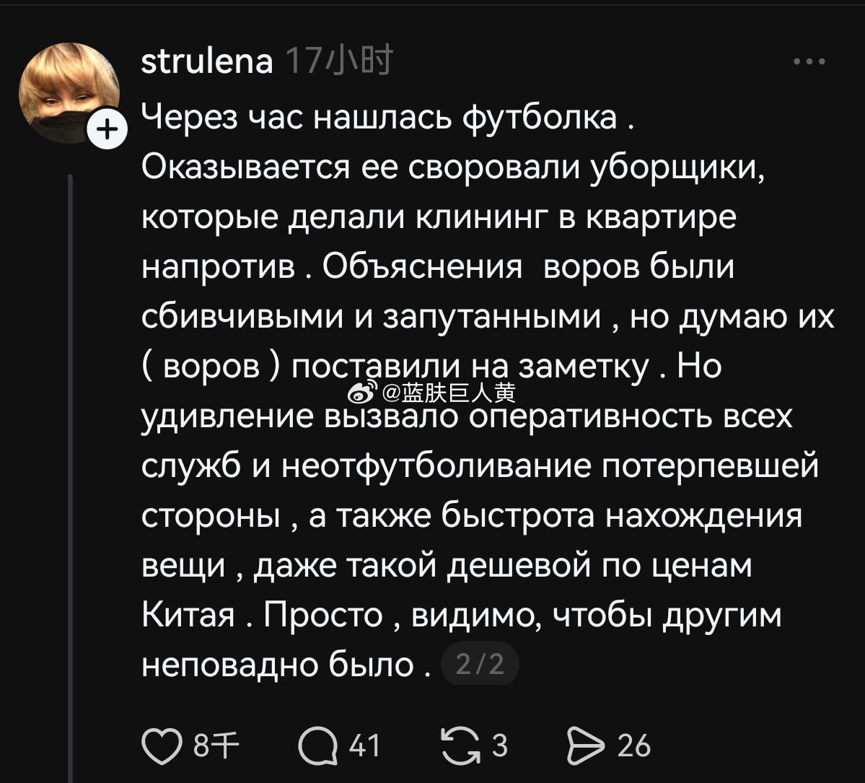Like the post with the heart icon
Viewport: 865px width, 783px height.
click(162, 746)
